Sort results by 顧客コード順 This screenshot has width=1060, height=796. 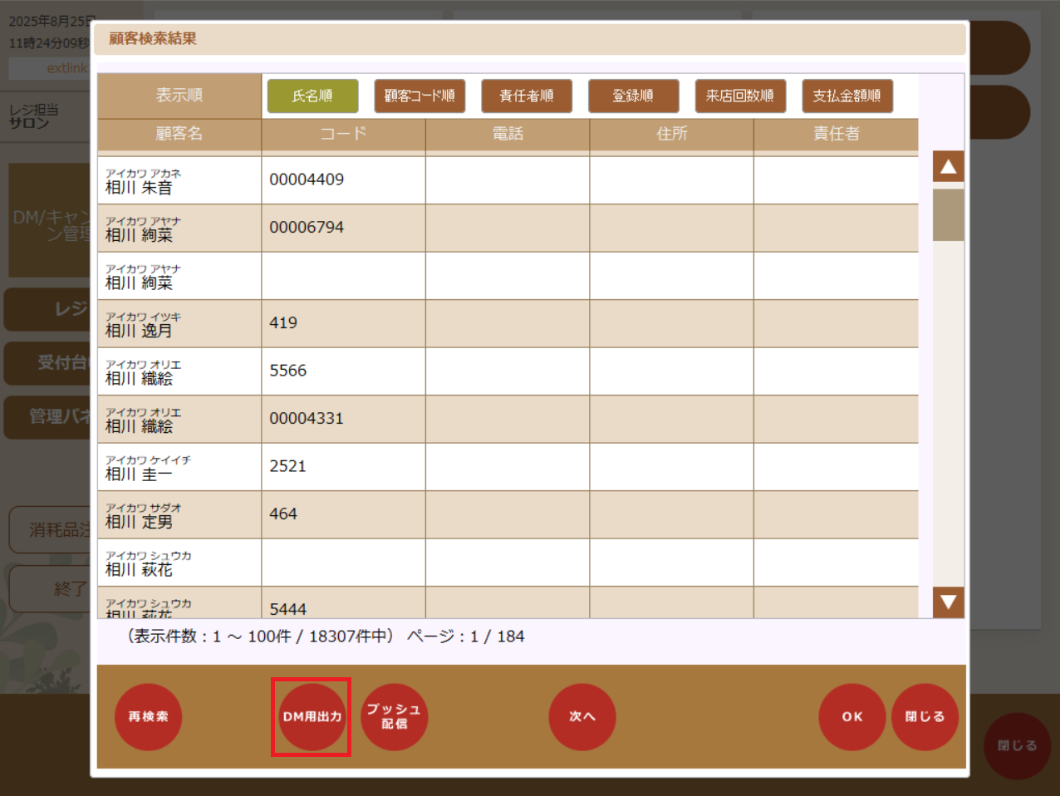(420, 96)
